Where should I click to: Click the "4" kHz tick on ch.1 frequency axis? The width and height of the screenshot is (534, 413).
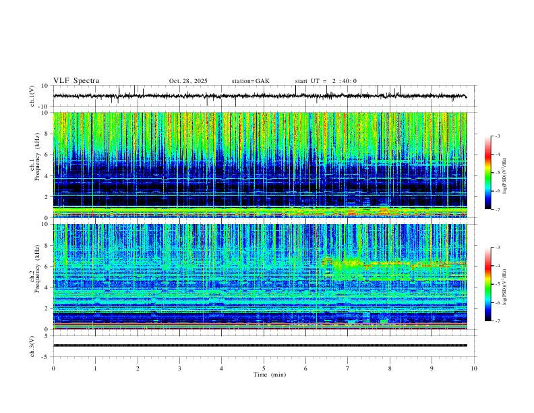pos(47,176)
